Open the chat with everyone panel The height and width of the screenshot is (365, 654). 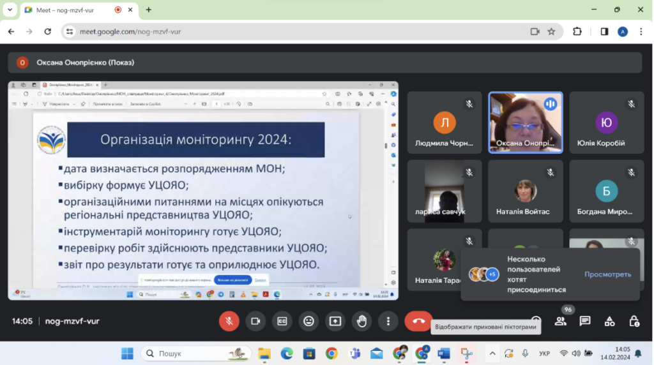[585, 321]
